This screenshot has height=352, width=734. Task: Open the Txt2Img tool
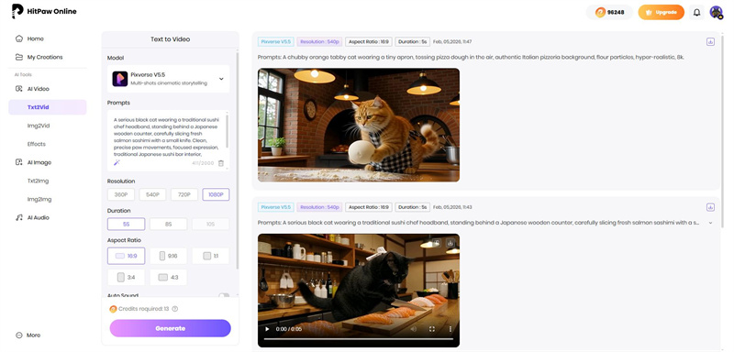pyautogui.click(x=38, y=181)
